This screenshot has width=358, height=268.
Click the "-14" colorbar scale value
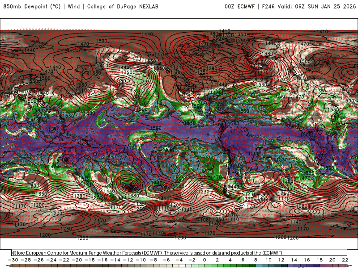pyautogui.click(x=115, y=260)
